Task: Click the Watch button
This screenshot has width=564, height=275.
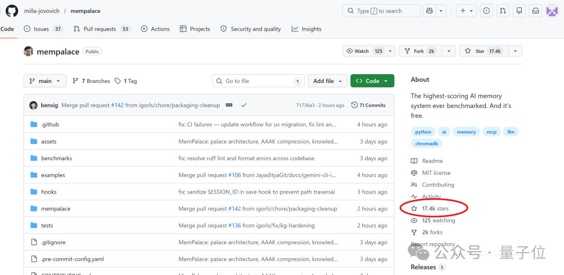Action: (x=365, y=51)
